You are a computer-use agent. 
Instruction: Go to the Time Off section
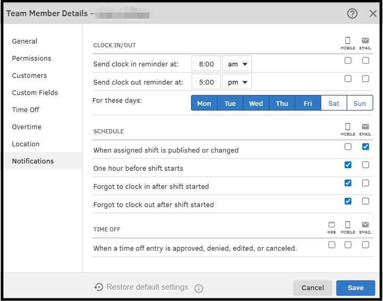[26, 110]
